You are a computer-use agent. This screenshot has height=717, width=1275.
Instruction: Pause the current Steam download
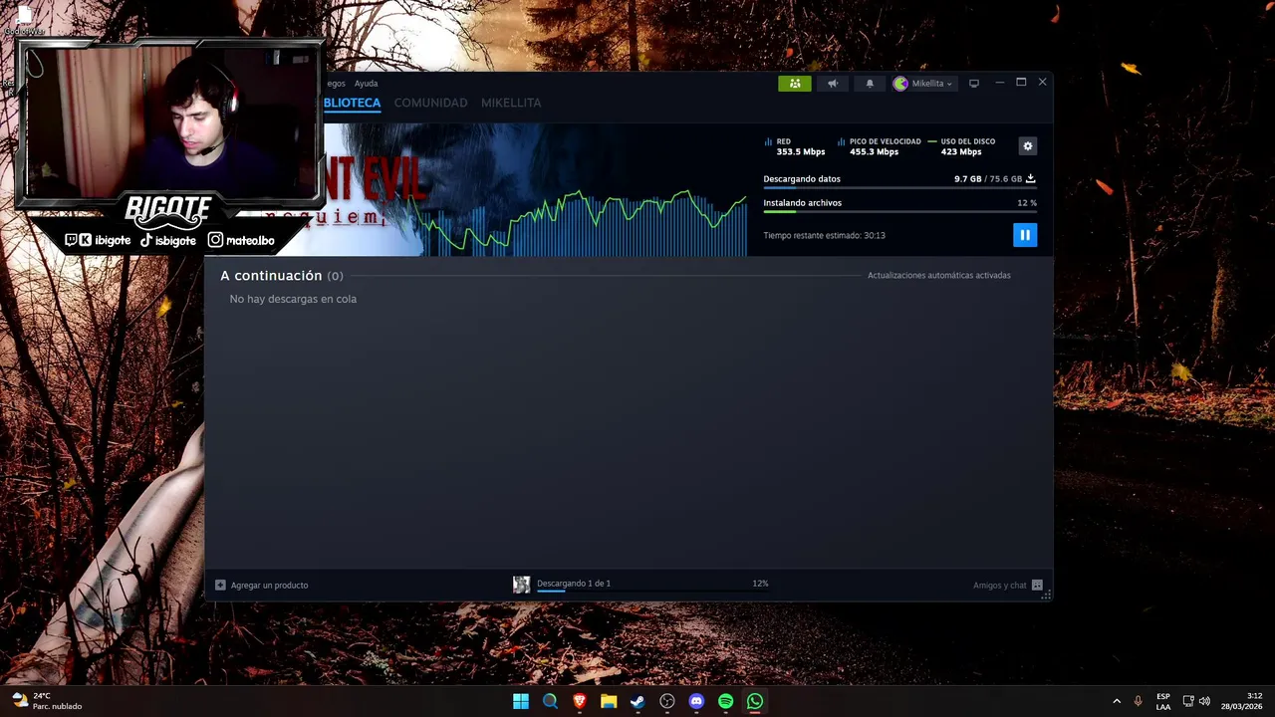tap(1025, 235)
